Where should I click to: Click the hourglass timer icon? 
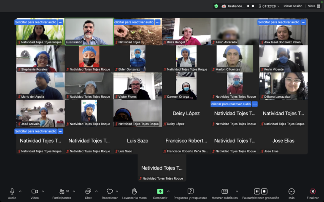tap(260, 6)
